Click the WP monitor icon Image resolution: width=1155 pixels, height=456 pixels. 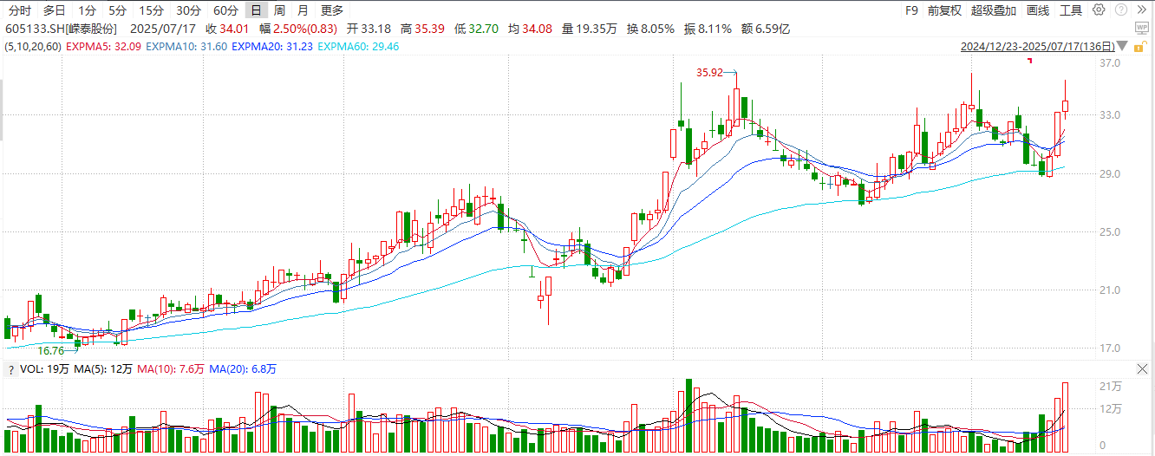tap(1141, 28)
